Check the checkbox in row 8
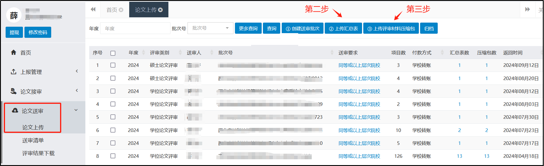This screenshot has width=544, height=166. tap(113, 156)
